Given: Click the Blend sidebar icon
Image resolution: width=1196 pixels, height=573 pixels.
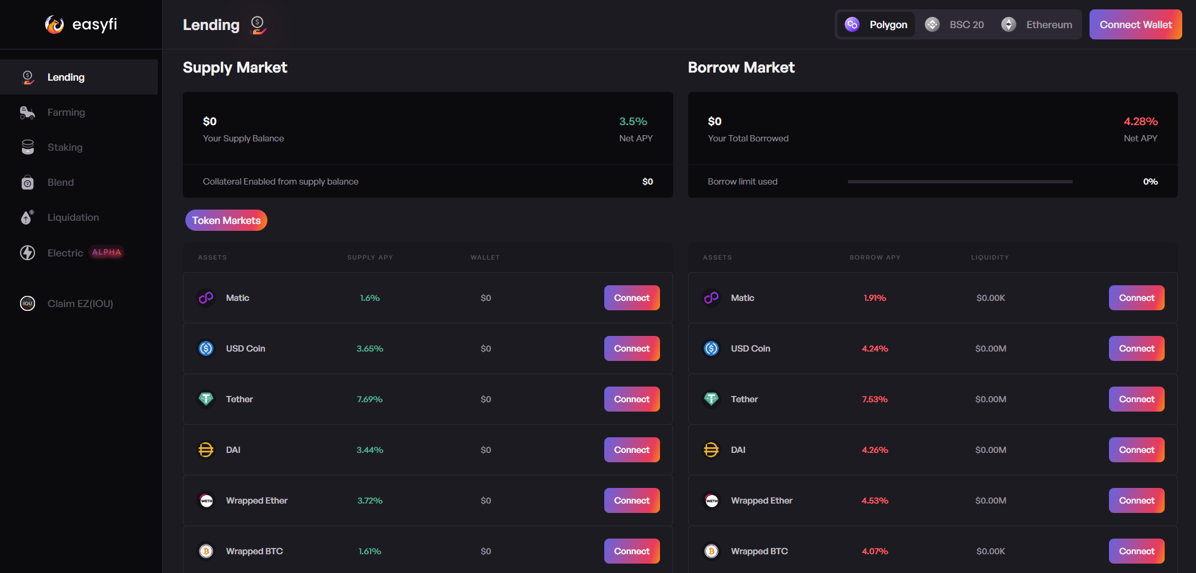Looking at the screenshot, I should pos(28,182).
